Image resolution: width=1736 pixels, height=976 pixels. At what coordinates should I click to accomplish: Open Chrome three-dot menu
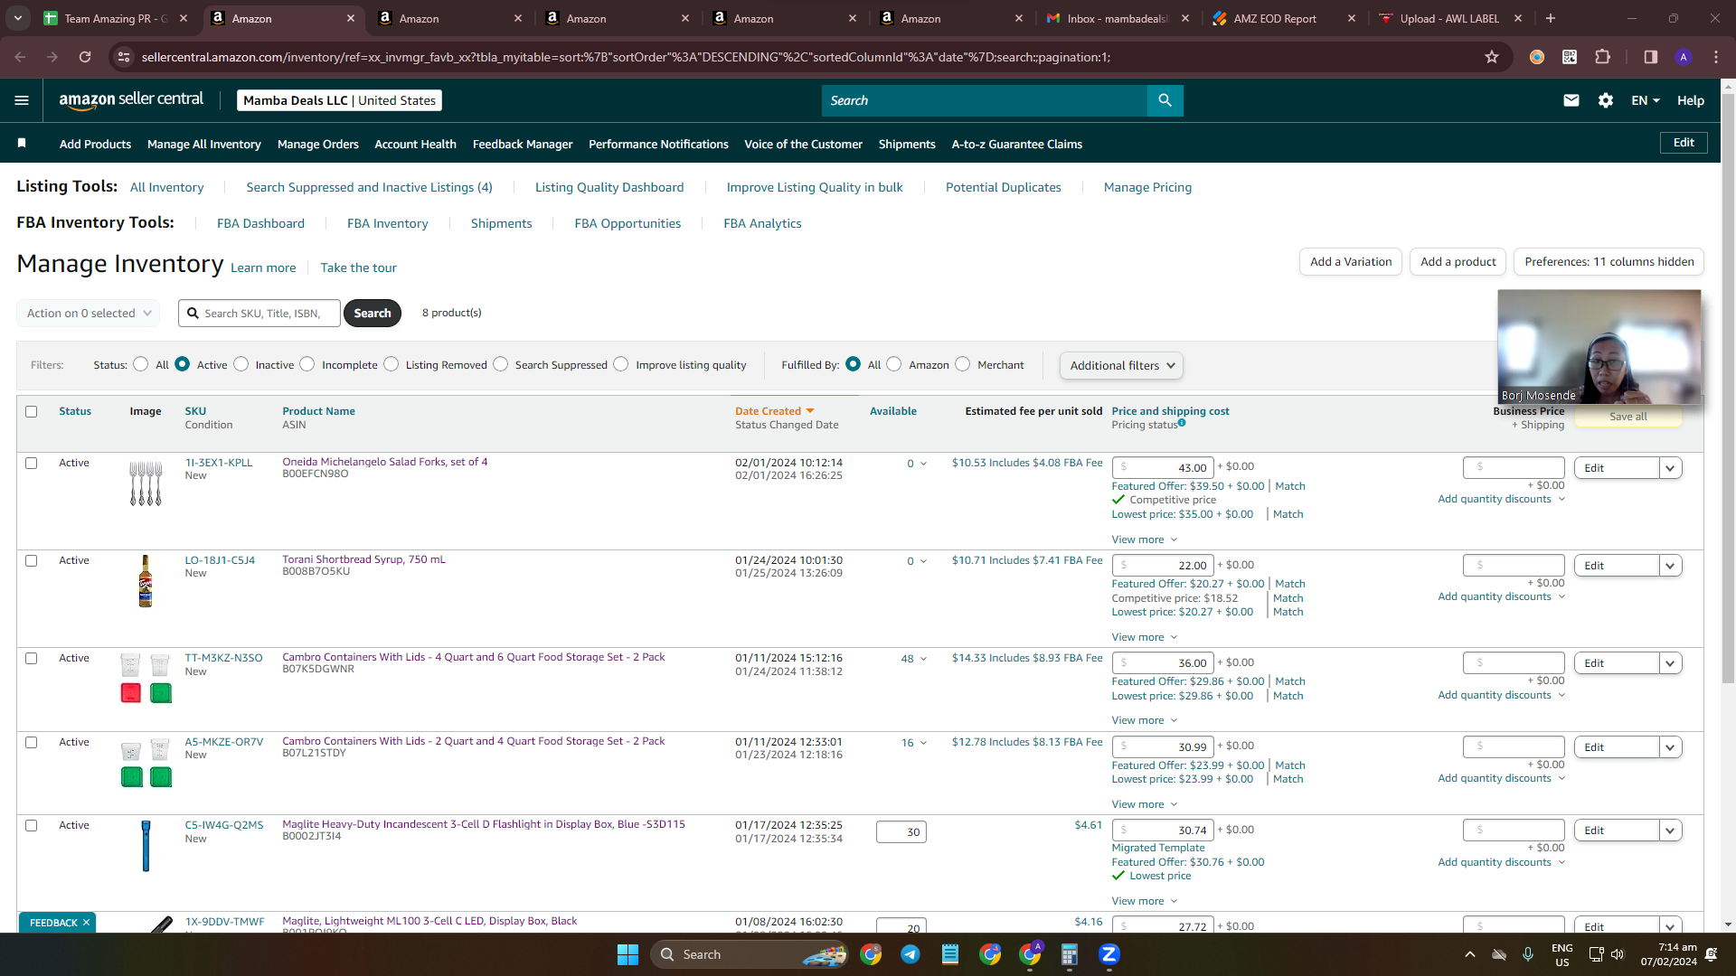click(x=1716, y=57)
